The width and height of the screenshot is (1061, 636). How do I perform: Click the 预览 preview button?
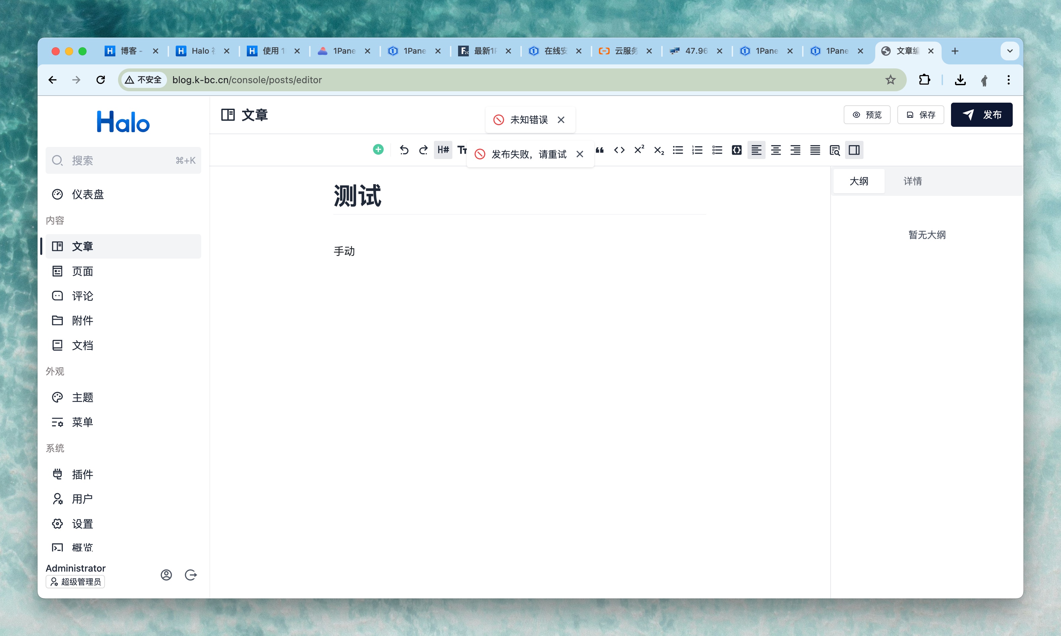pyautogui.click(x=867, y=115)
